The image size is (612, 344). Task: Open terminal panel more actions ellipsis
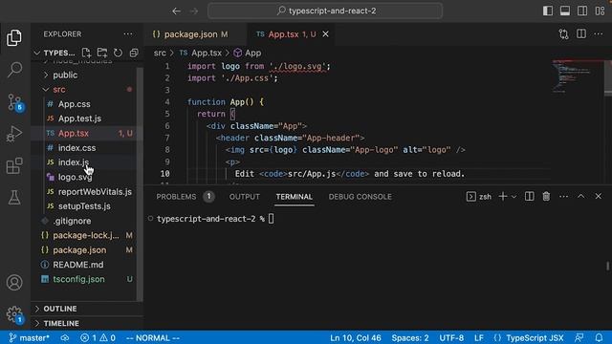pyautogui.click(x=563, y=196)
